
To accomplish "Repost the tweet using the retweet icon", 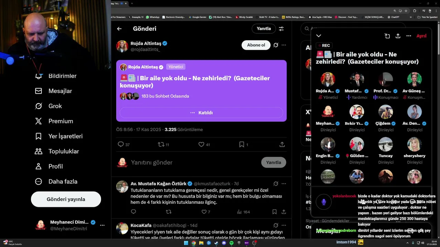I will tap(161, 144).
